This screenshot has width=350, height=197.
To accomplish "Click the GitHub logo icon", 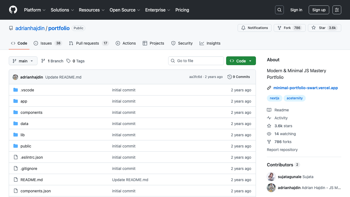I will click(13, 10).
